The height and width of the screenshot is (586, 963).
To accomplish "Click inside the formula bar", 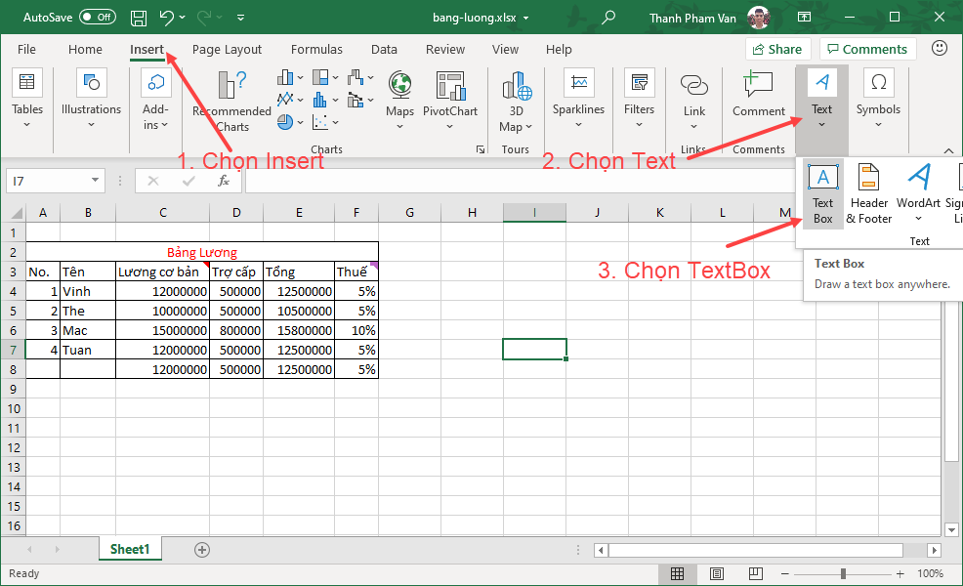I will tap(520, 181).
